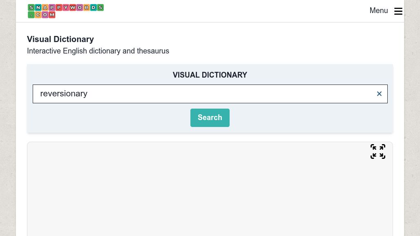The image size is (420, 236).
Task: Click the blue N tile in the logo
Action: pyautogui.click(x=38, y=7)
